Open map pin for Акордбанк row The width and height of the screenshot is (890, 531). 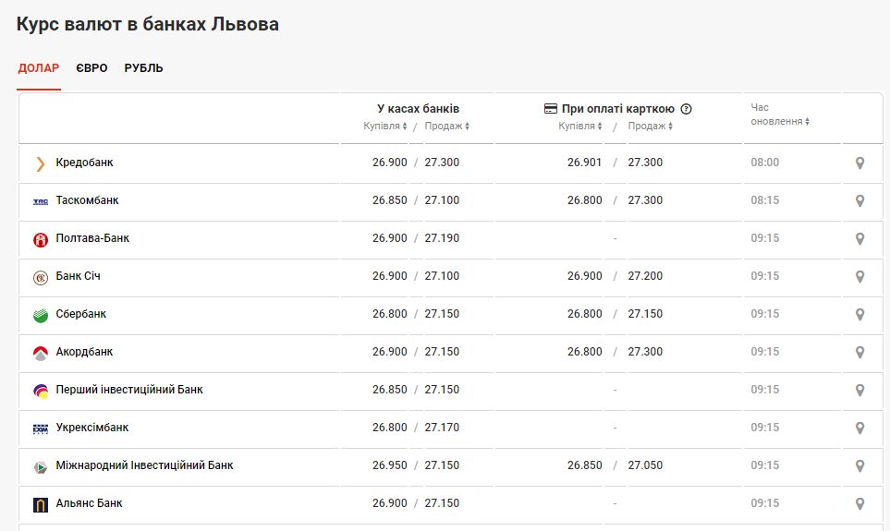[x=860, y=352]
